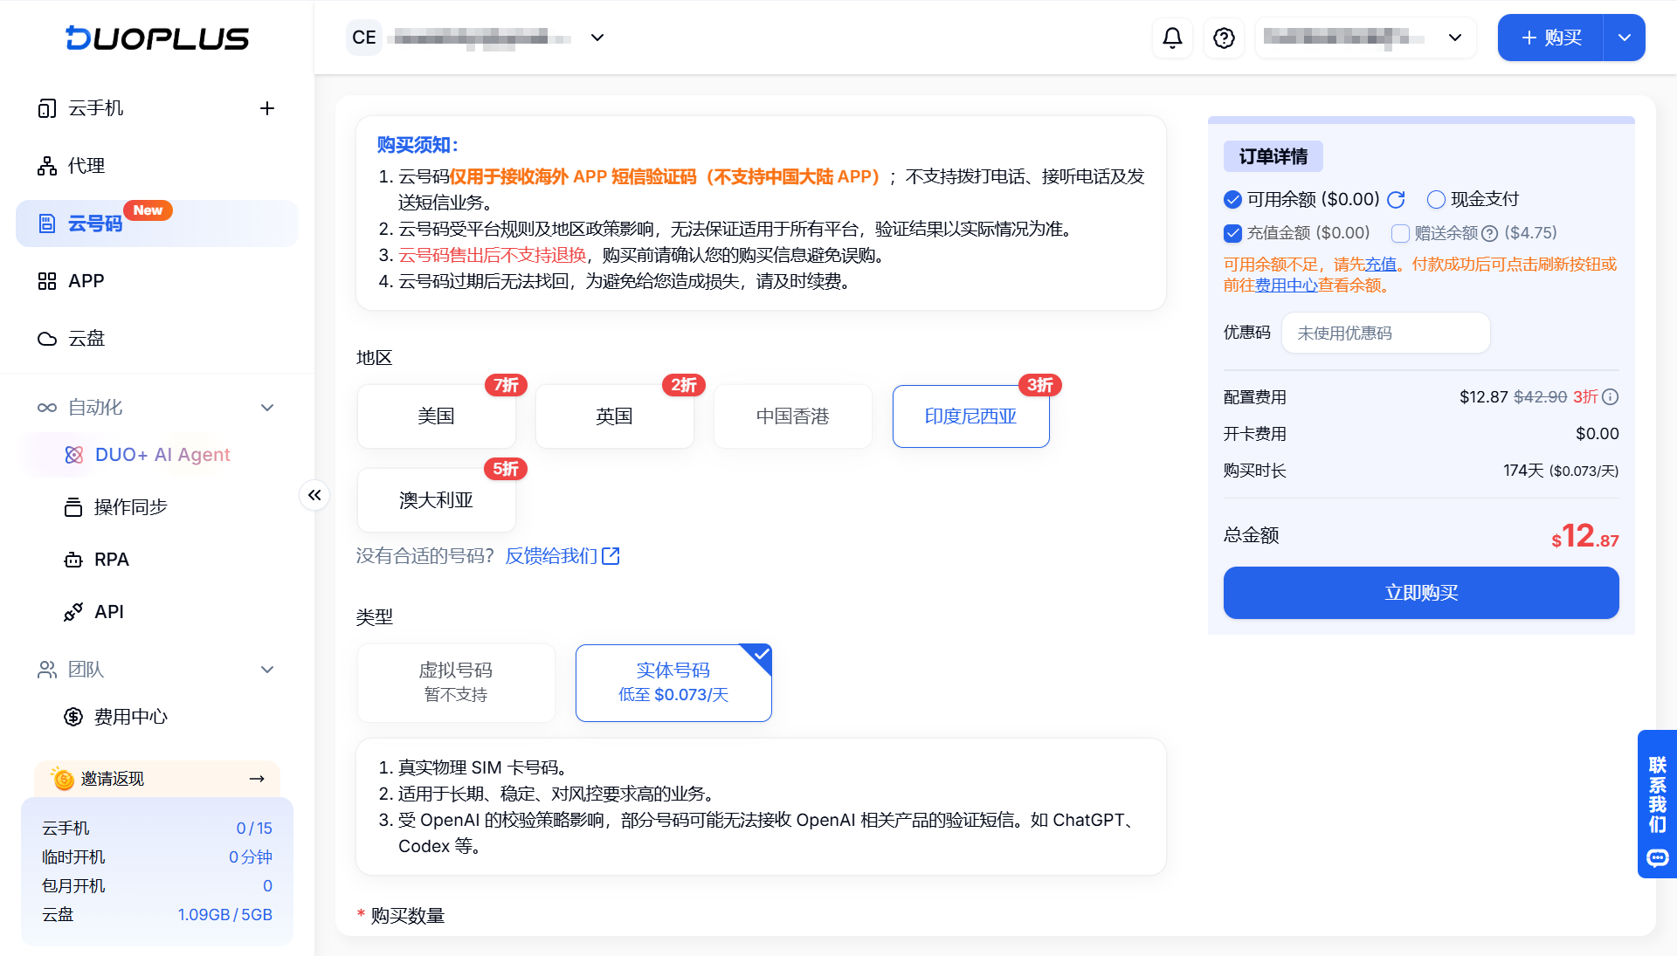Screen dimensions: 1677x956
Task: Click the 团队 people icon
Action: [47, 670]
